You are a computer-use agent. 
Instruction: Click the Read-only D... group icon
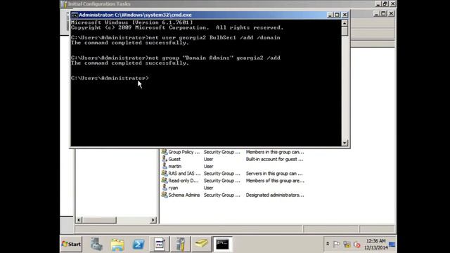[x=165, y=181]
